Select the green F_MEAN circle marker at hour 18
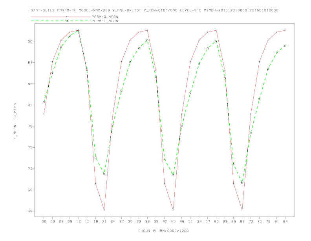Screen dimensions: 311x241 95,157
